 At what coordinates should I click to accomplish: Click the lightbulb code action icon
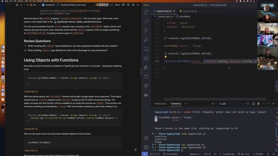[165, 57]
